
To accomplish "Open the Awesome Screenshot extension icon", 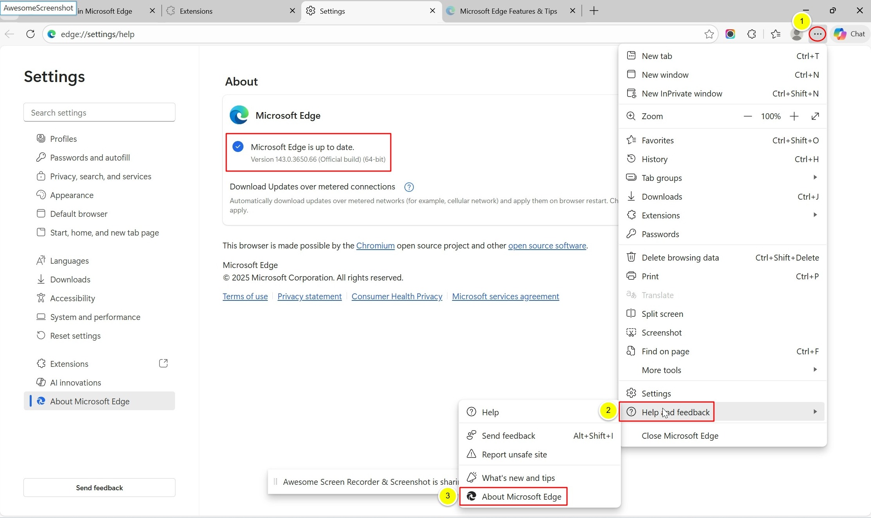I will [x=731, y=34].
